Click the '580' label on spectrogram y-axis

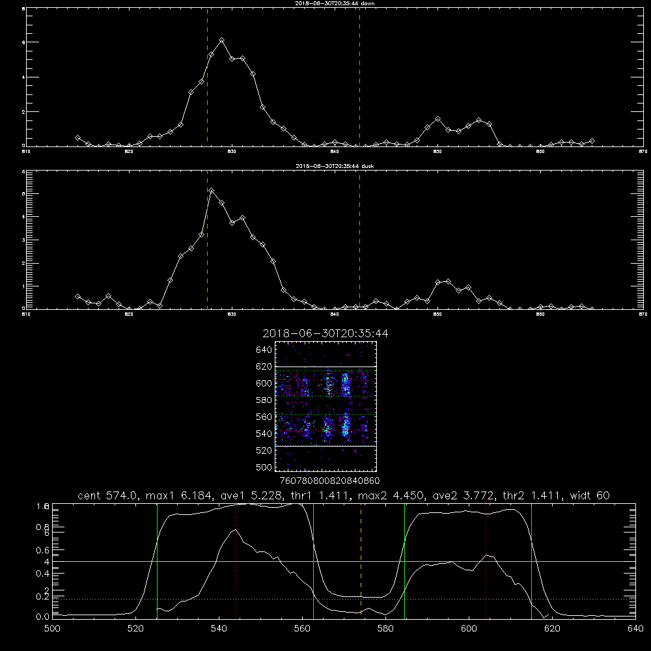[x=264, y=400]
